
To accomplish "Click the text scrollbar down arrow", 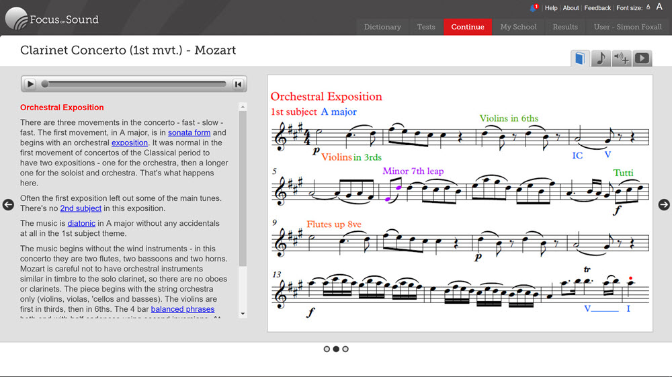I will pyautogui.click(x=243, y=314).
